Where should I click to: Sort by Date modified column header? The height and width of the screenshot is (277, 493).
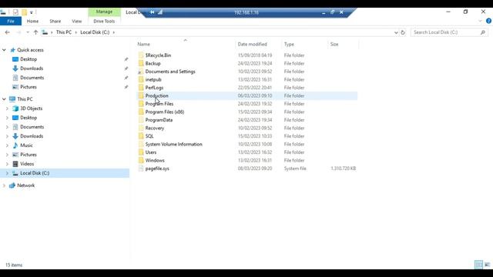tap(252, 45)
